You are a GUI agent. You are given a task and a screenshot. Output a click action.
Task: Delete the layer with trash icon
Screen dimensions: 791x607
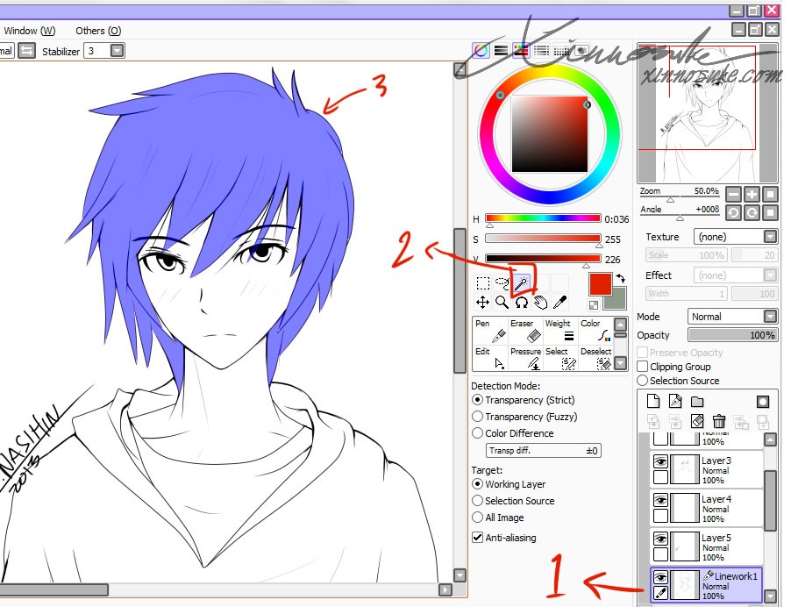(x=719, y=421)
